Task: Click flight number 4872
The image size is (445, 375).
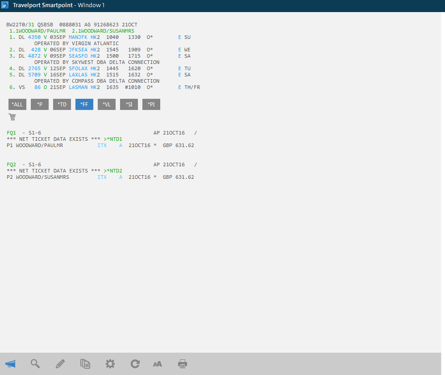Action: (x=34, y=56)
